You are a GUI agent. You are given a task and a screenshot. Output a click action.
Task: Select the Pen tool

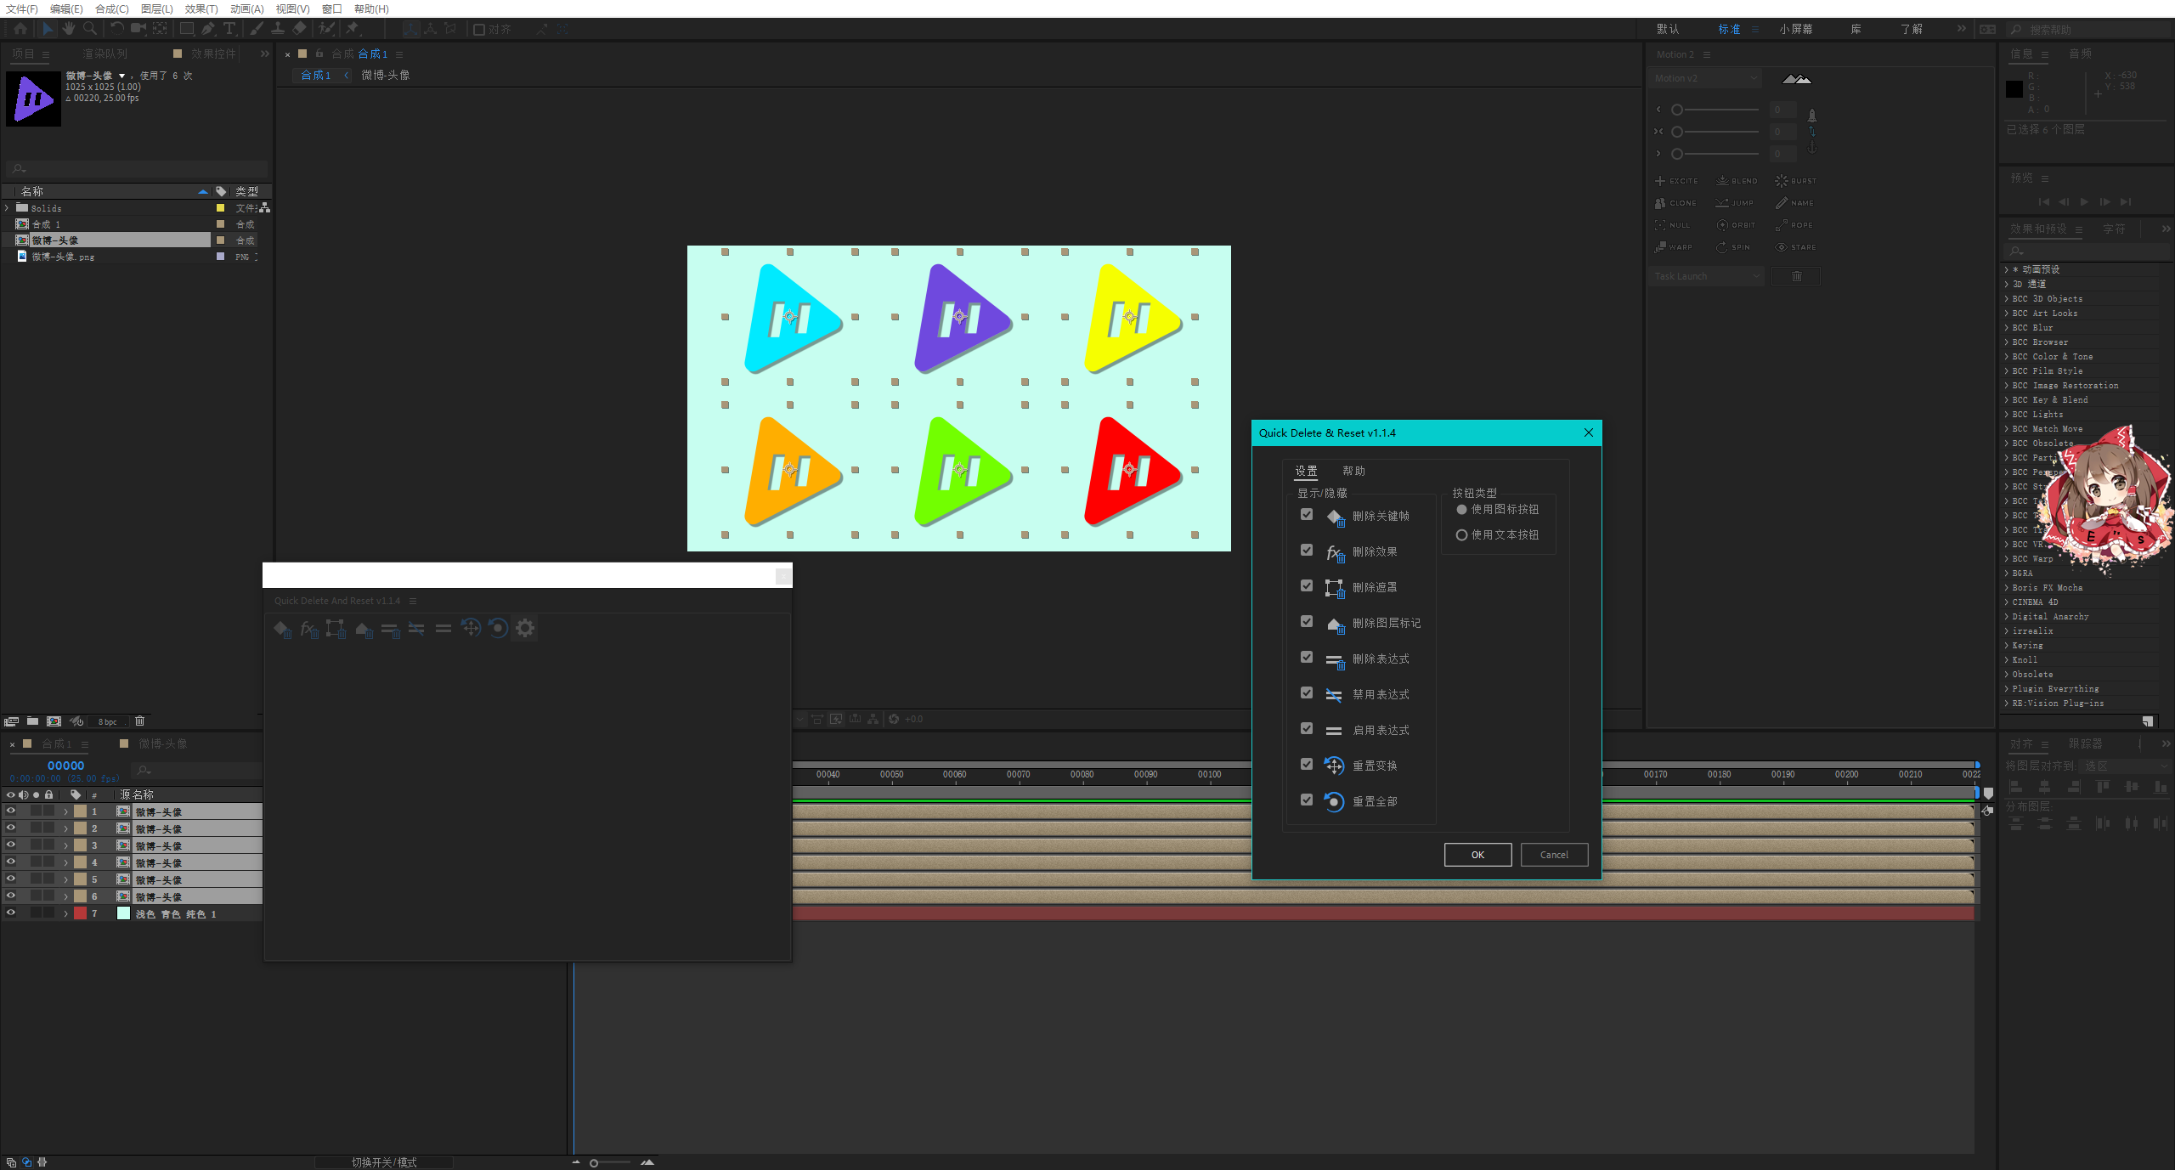(x=208, y=29)
